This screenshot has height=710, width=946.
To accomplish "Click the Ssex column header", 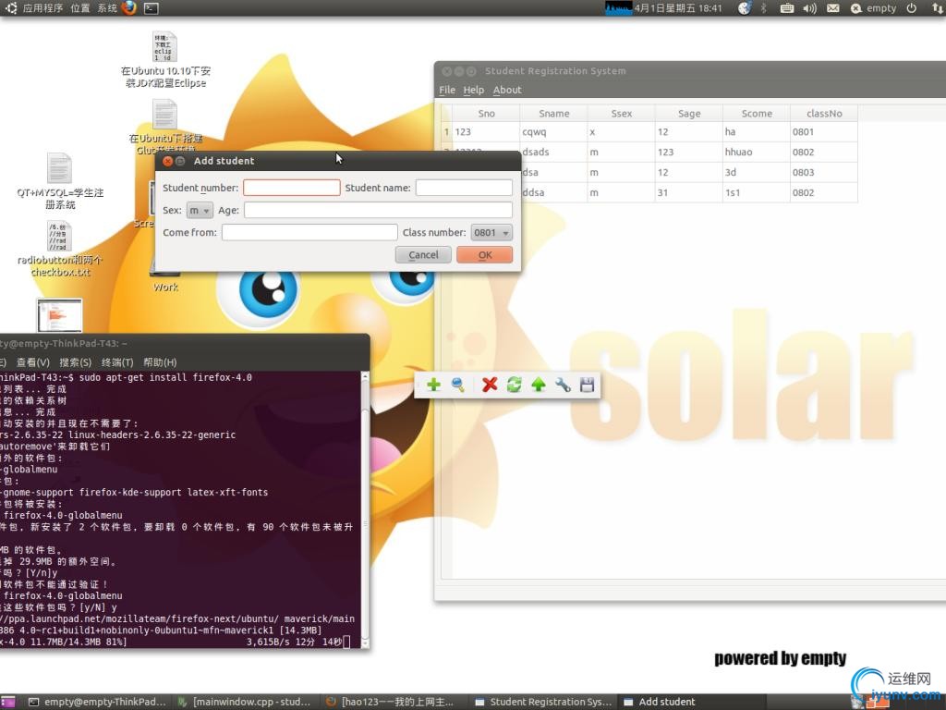I will 622,114.
